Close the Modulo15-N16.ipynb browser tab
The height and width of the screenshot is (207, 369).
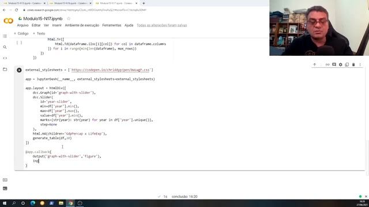[91, 3]
